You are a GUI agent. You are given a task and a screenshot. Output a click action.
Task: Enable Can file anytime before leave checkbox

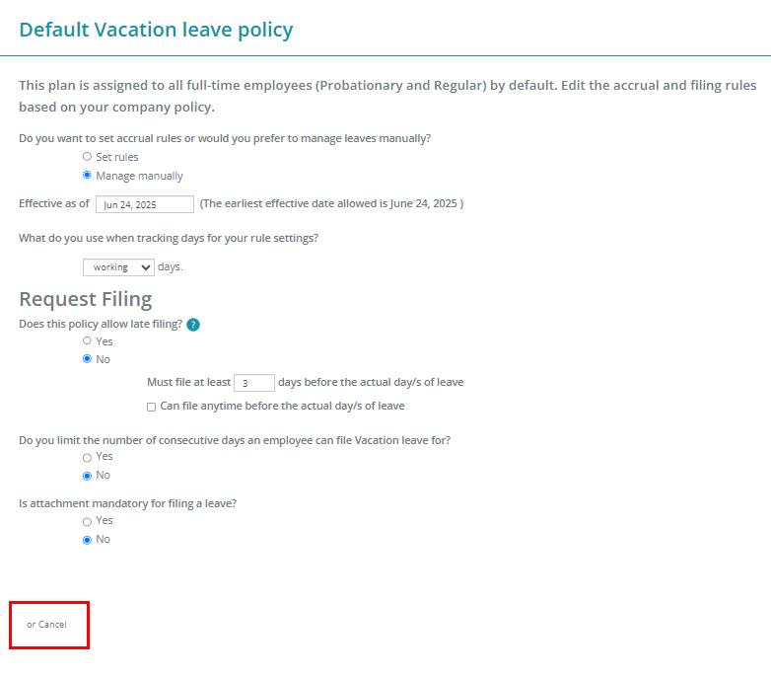coord(152,407)
